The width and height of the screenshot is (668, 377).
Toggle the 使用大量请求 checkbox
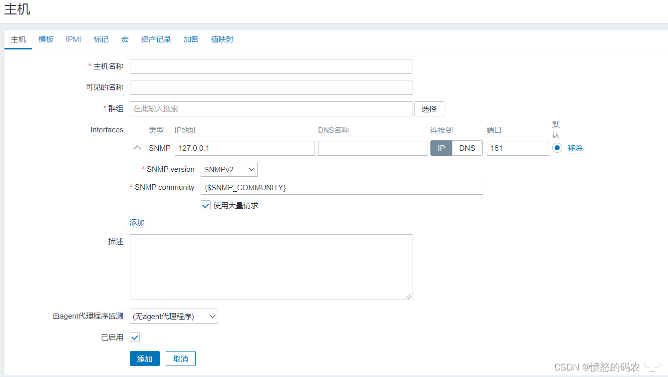206,205
